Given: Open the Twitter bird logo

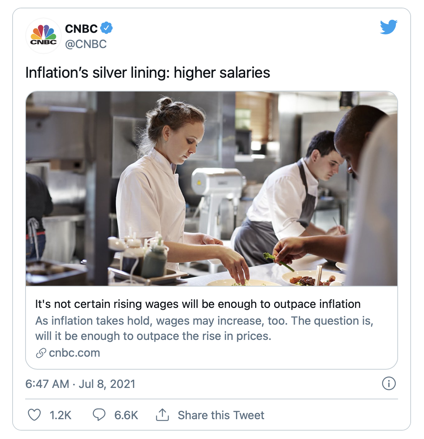Looking at the screenshot, I should coord(389,27).
